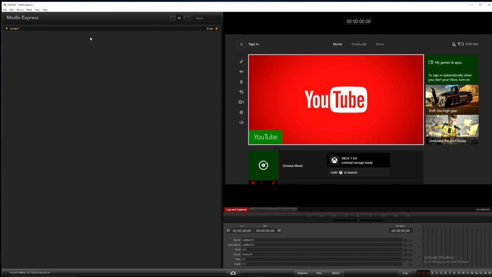Open the Edit menu
Screen dimensions: 492x277
pos(12,10)
